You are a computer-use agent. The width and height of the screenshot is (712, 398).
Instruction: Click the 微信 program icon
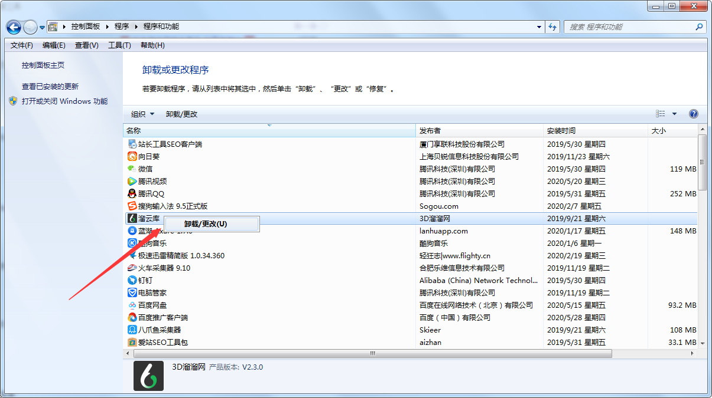point(132,169)
